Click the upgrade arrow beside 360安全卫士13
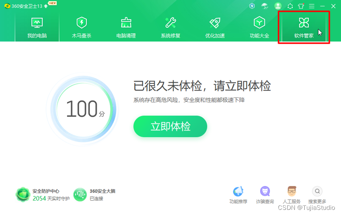This screenshot has height=215, width=341. (x=46, y=6)
